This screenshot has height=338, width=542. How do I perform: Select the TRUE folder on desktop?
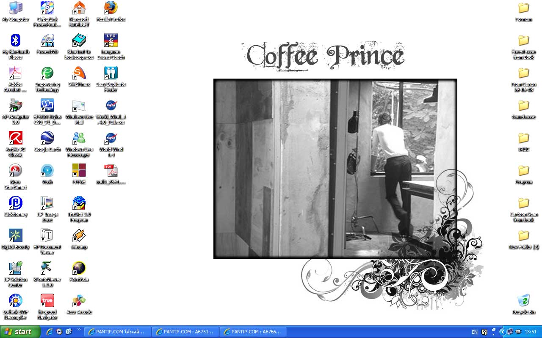click(x=524, y=142)
